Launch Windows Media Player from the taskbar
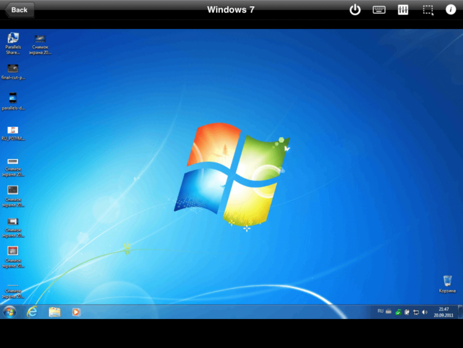This screenshot has width=463, height=348. pos(76,312)
